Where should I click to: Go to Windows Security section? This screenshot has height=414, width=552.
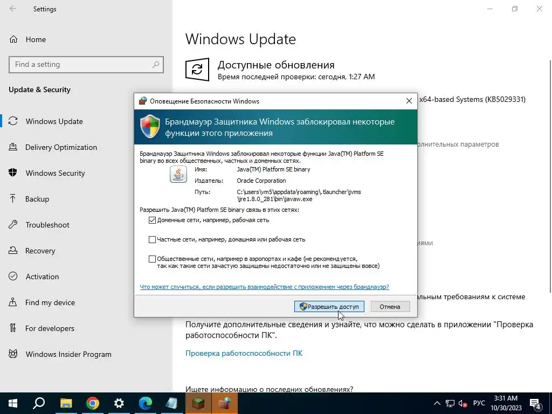[x=55, y=173]
